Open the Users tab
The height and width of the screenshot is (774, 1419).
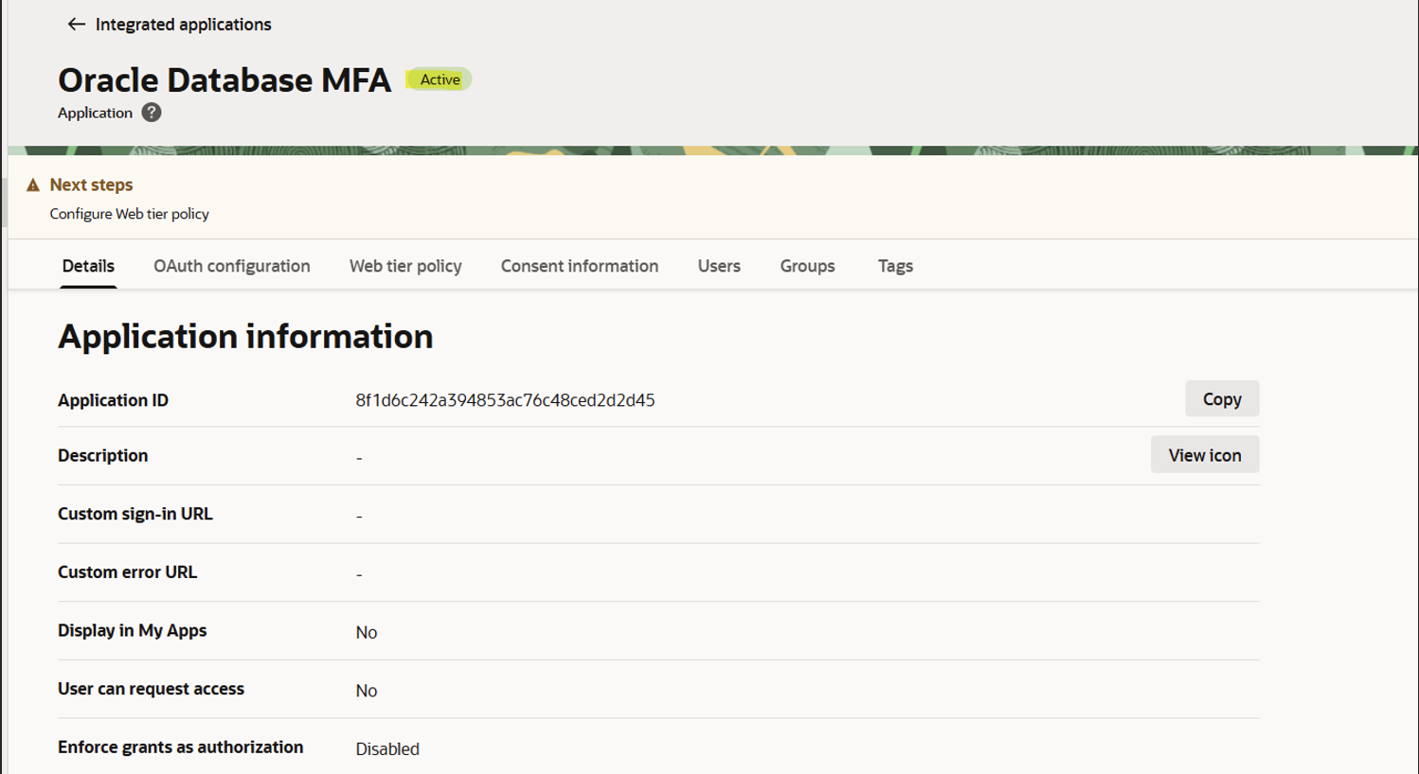718,266
